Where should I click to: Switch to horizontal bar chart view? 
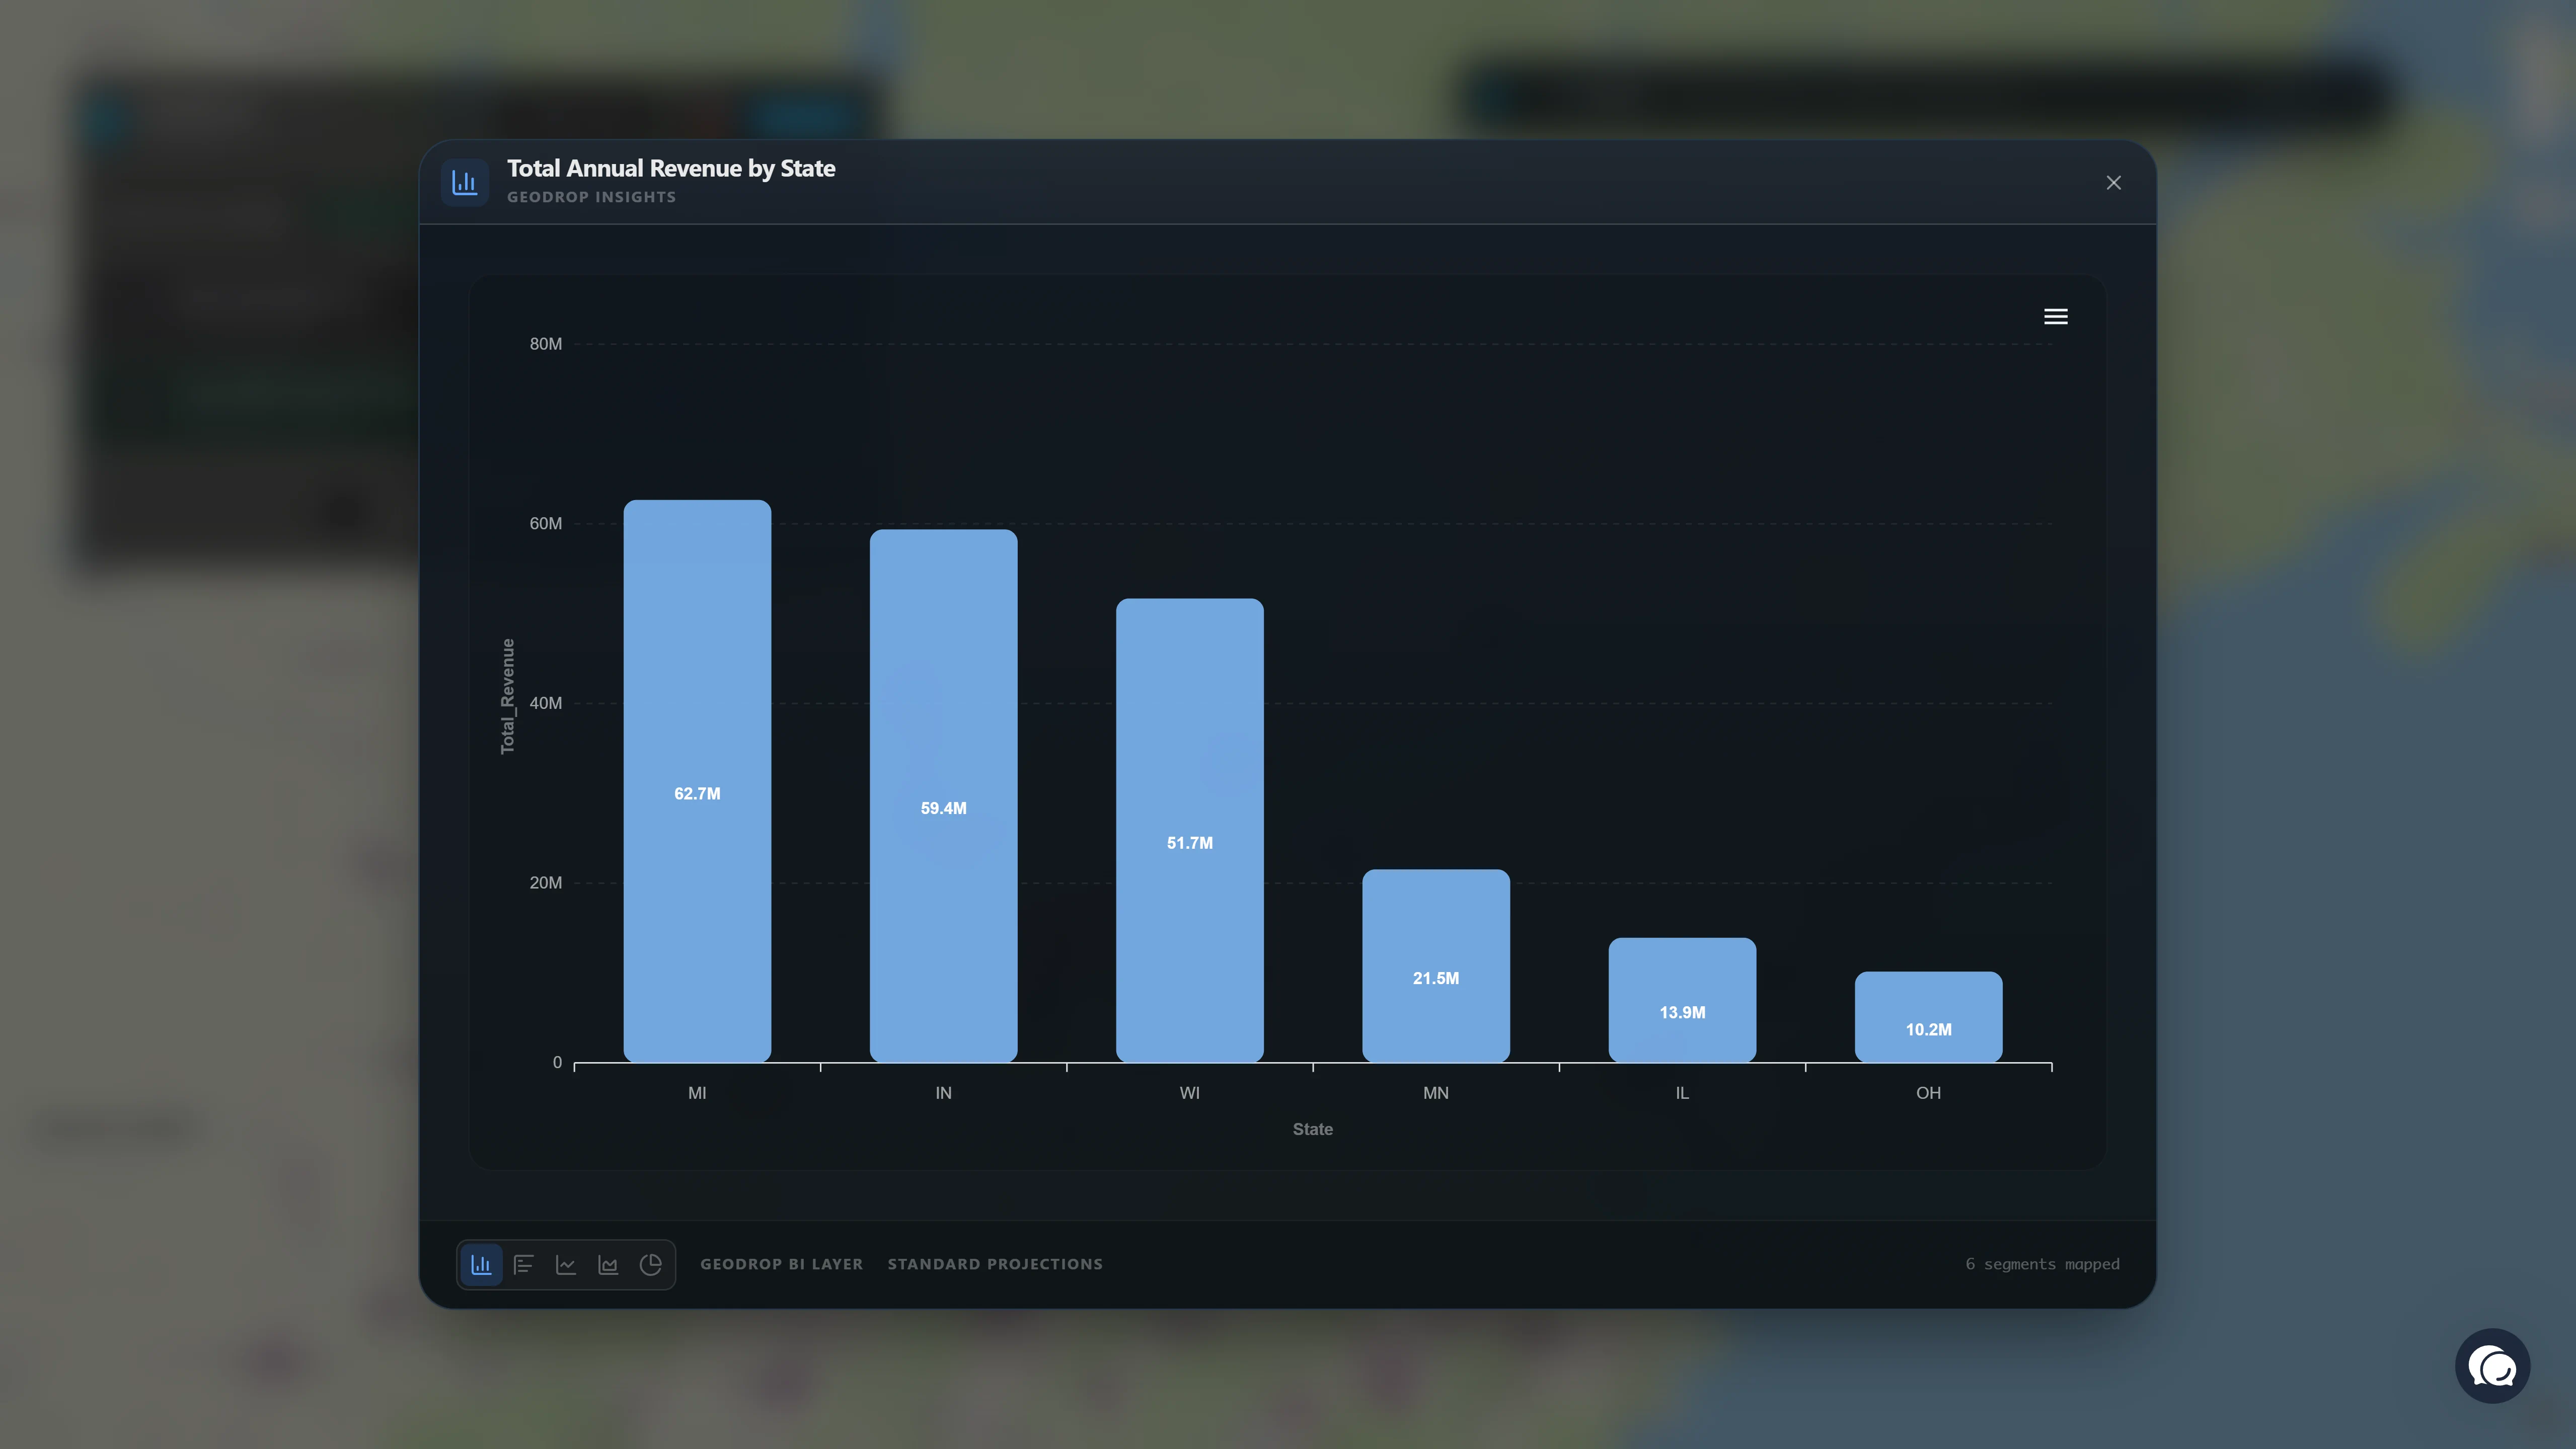tap(523, 1264)
